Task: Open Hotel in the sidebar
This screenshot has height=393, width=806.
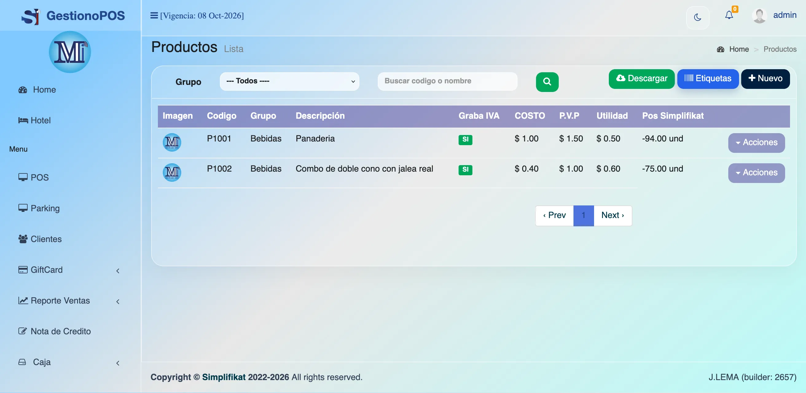Action: 40,121
